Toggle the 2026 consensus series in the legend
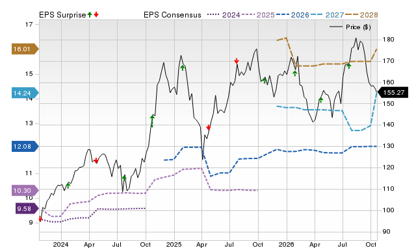Image resolution: width=416 pixels, height=248 pixels. pos(292,15)
